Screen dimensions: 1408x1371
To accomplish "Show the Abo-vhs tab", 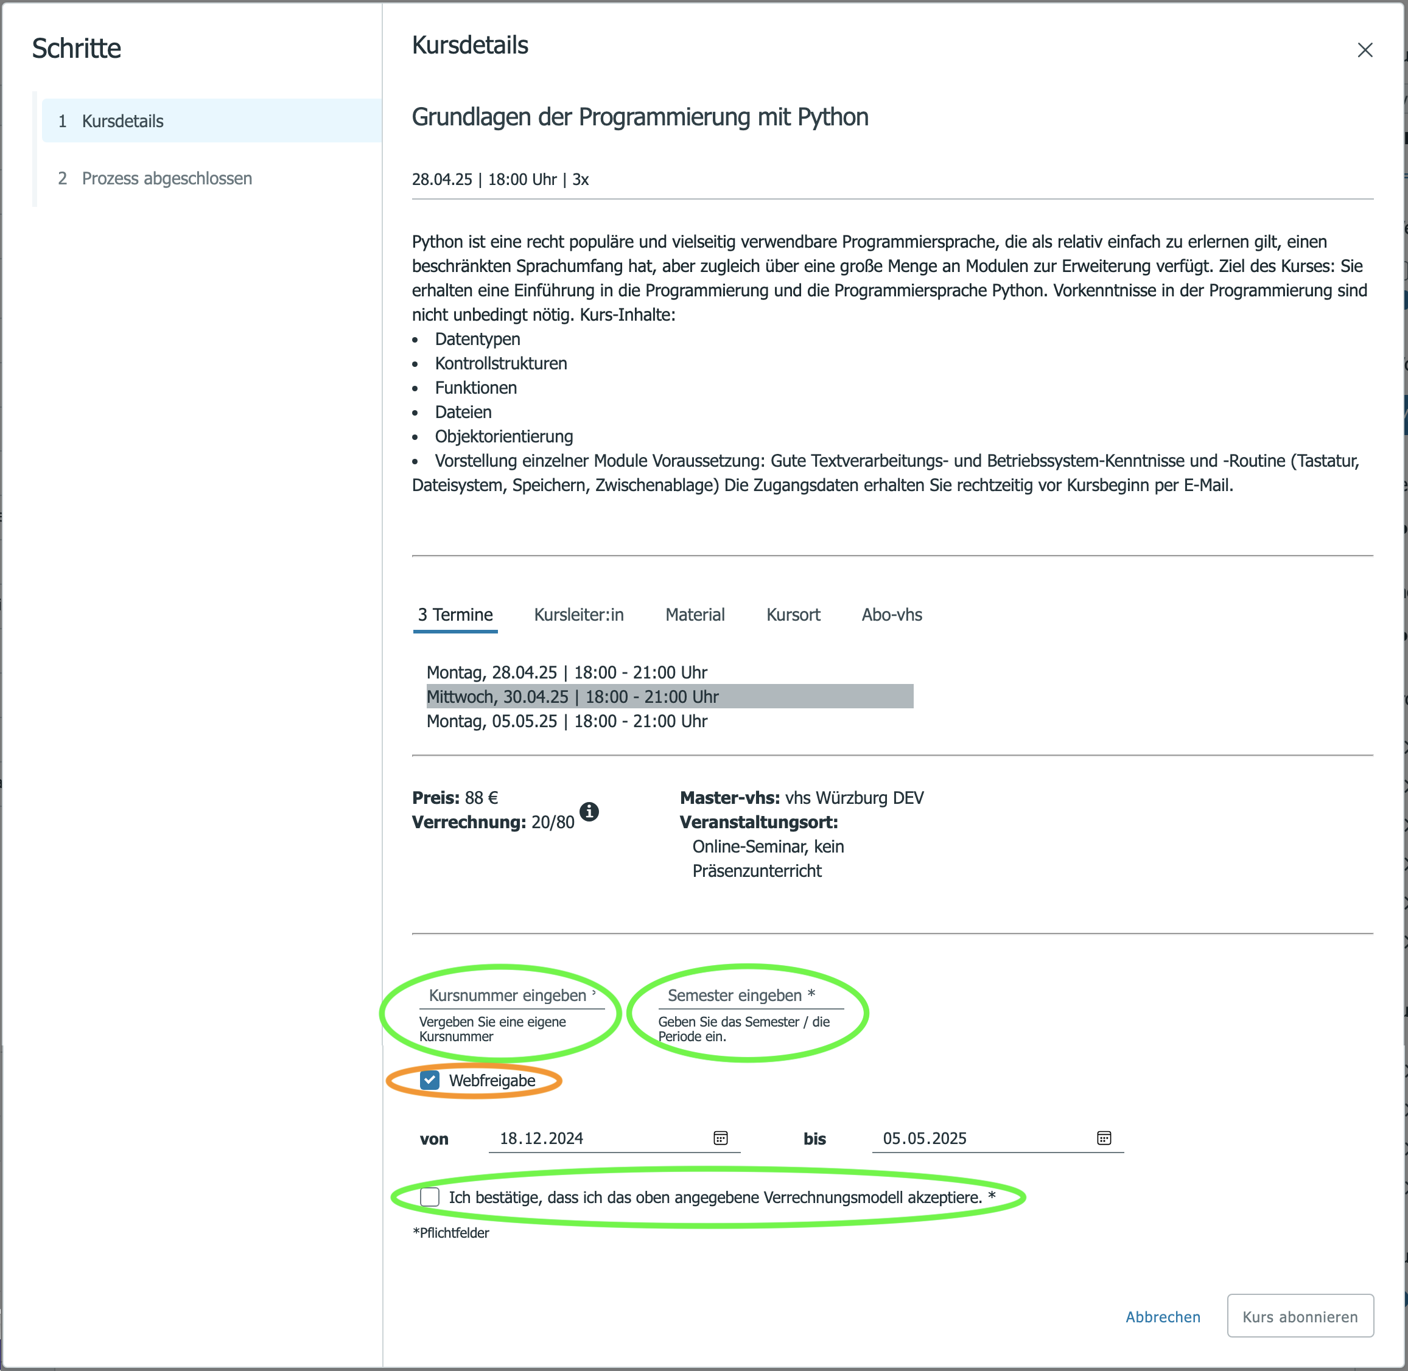I will 892,615.
